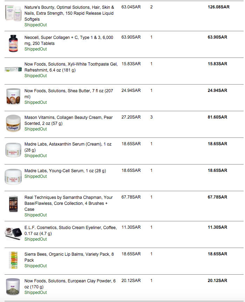Click the Astaxanthin Serum jar thumbnail
The width and height of the screenshot is (245, 302).
coord(13,149)
